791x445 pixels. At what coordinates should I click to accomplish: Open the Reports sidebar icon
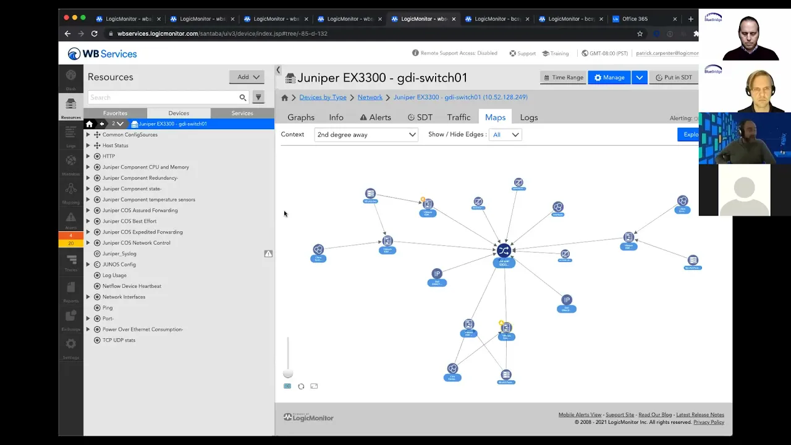coord(71,291)
